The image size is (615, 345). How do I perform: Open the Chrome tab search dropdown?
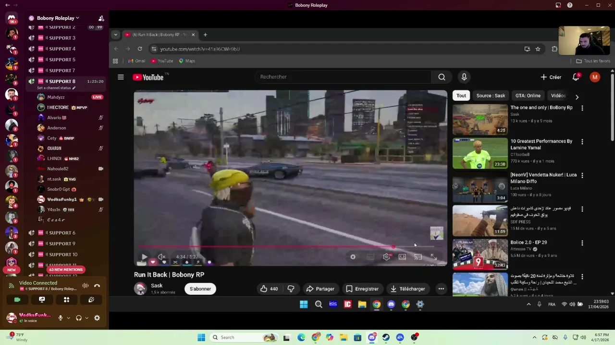[x=115, y=34]
